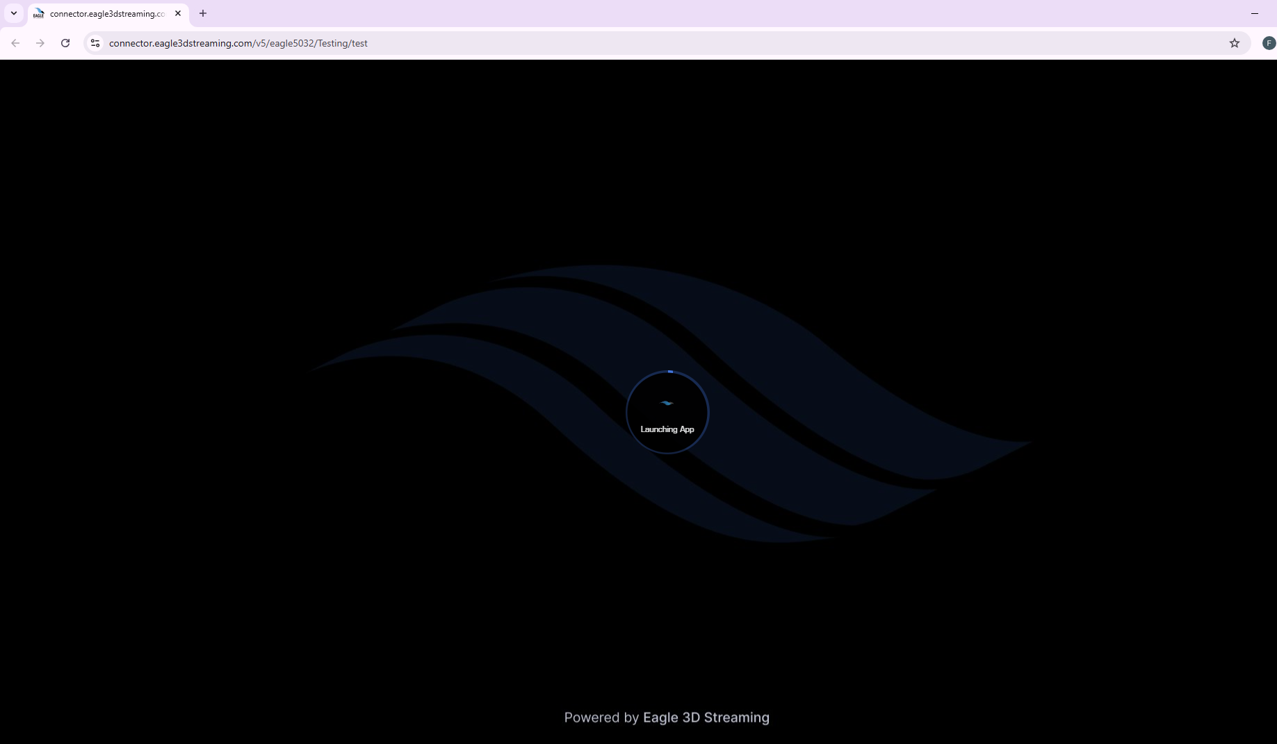Click the Eagle favicon on the browser tab
The height and width of the screenshot is (744, 1277).
point(39,13)
